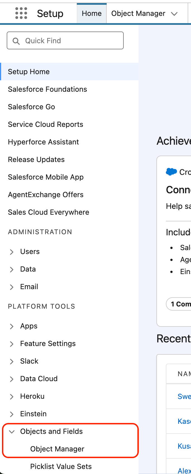Open the Object Manager tab
Viewport: 191px width, 474px height.
click(x=138, y=13)
